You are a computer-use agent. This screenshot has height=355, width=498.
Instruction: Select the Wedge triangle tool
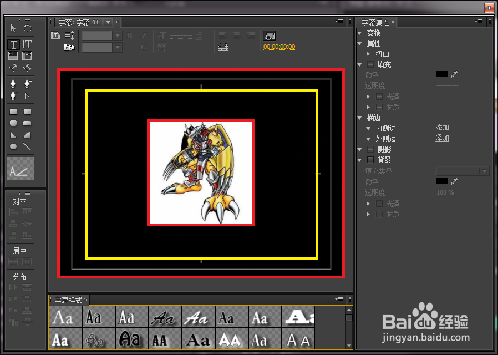coord(13,135)
